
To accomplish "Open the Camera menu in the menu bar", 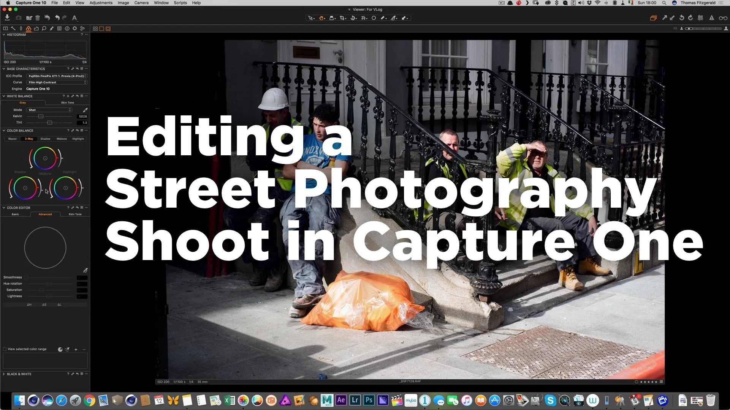I will tap(141, 3).
